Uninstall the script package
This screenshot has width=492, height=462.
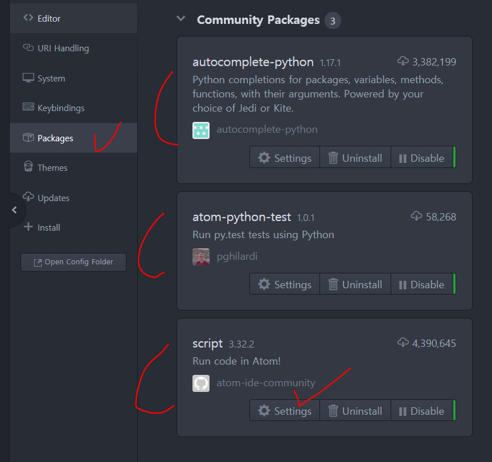click(x=355, y=410)
